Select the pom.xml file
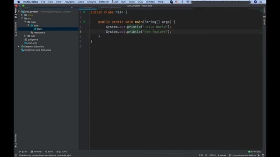This screenshot has width=280, height=157. [x=32, y=43]
